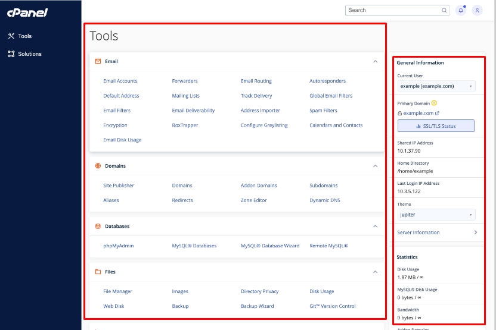Open Mailing Lists
This screenshot has height=330, width=496.
pos(185,96)
